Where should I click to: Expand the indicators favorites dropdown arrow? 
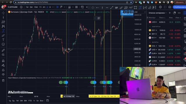(73, 7)
